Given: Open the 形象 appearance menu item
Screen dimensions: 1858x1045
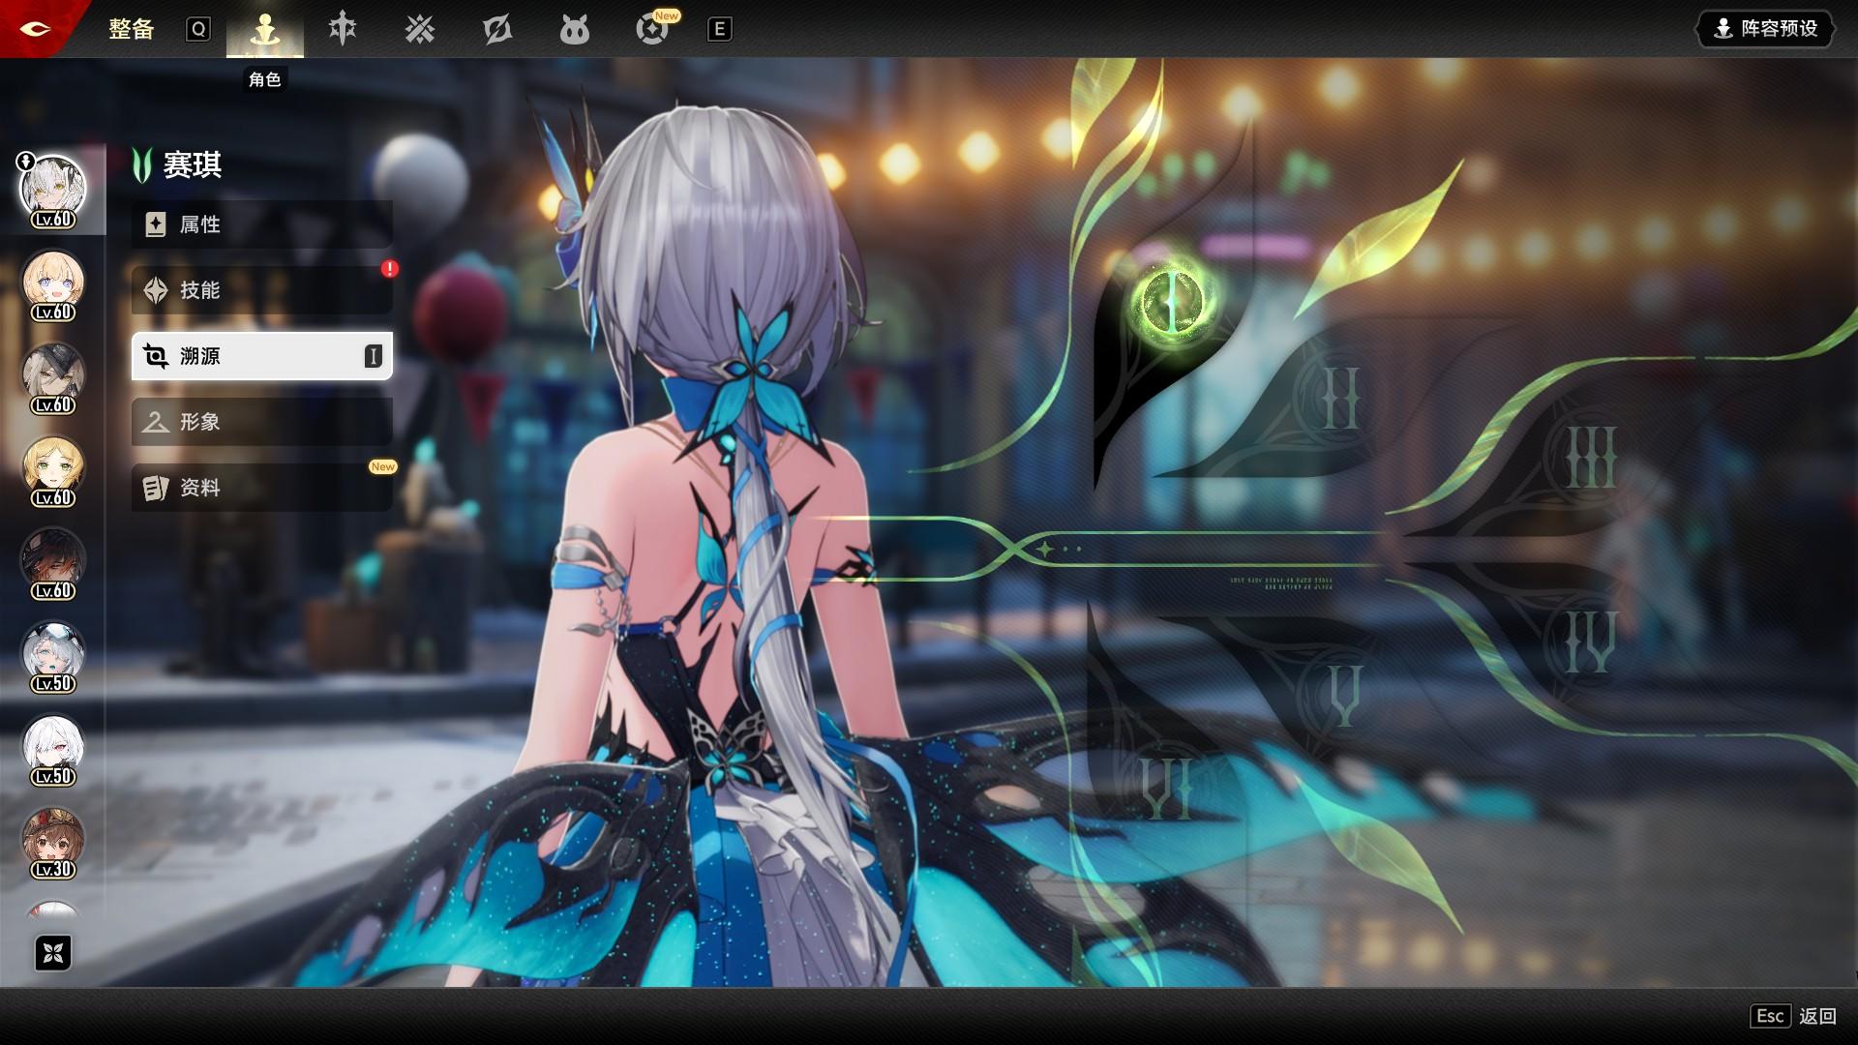Looking at the screenshot, I should point(261,422).
